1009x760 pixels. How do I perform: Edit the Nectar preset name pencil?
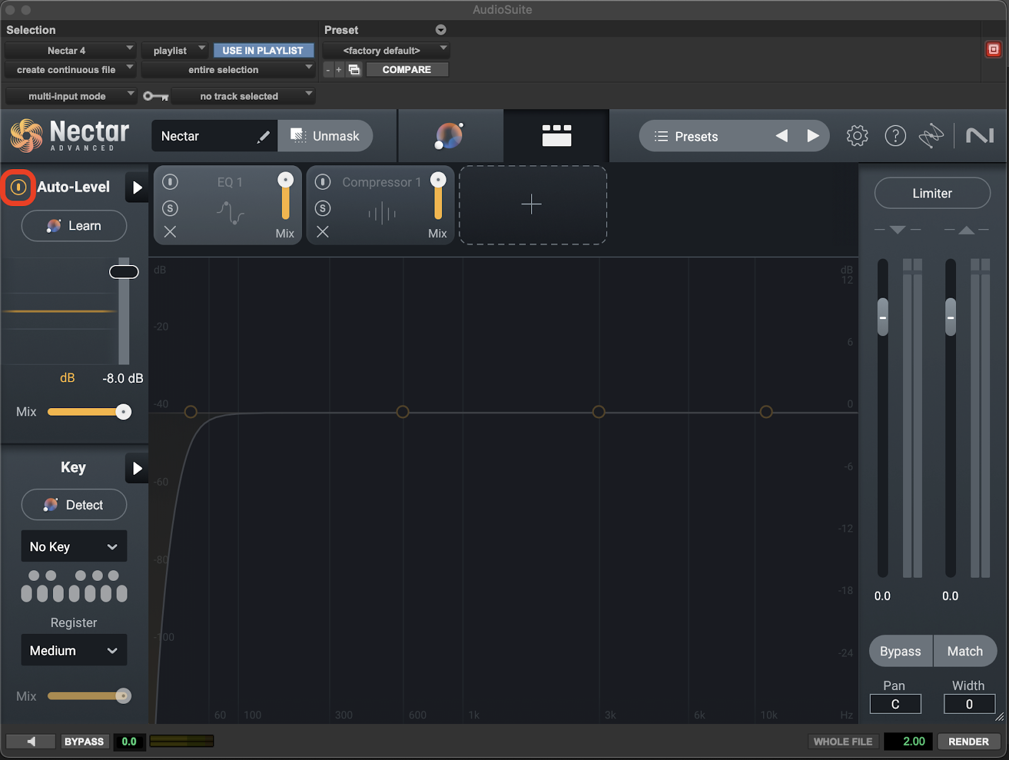[264, 136]
